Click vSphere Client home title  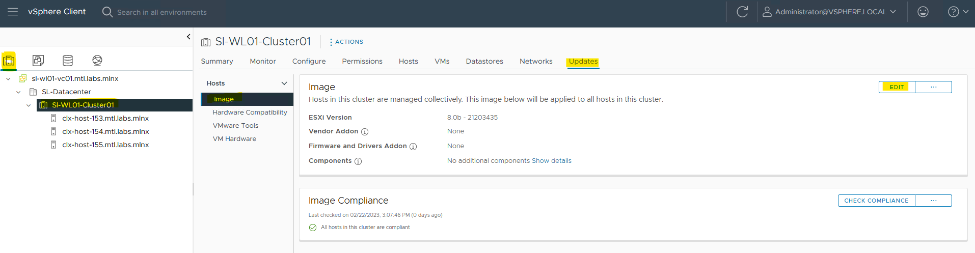57,12
